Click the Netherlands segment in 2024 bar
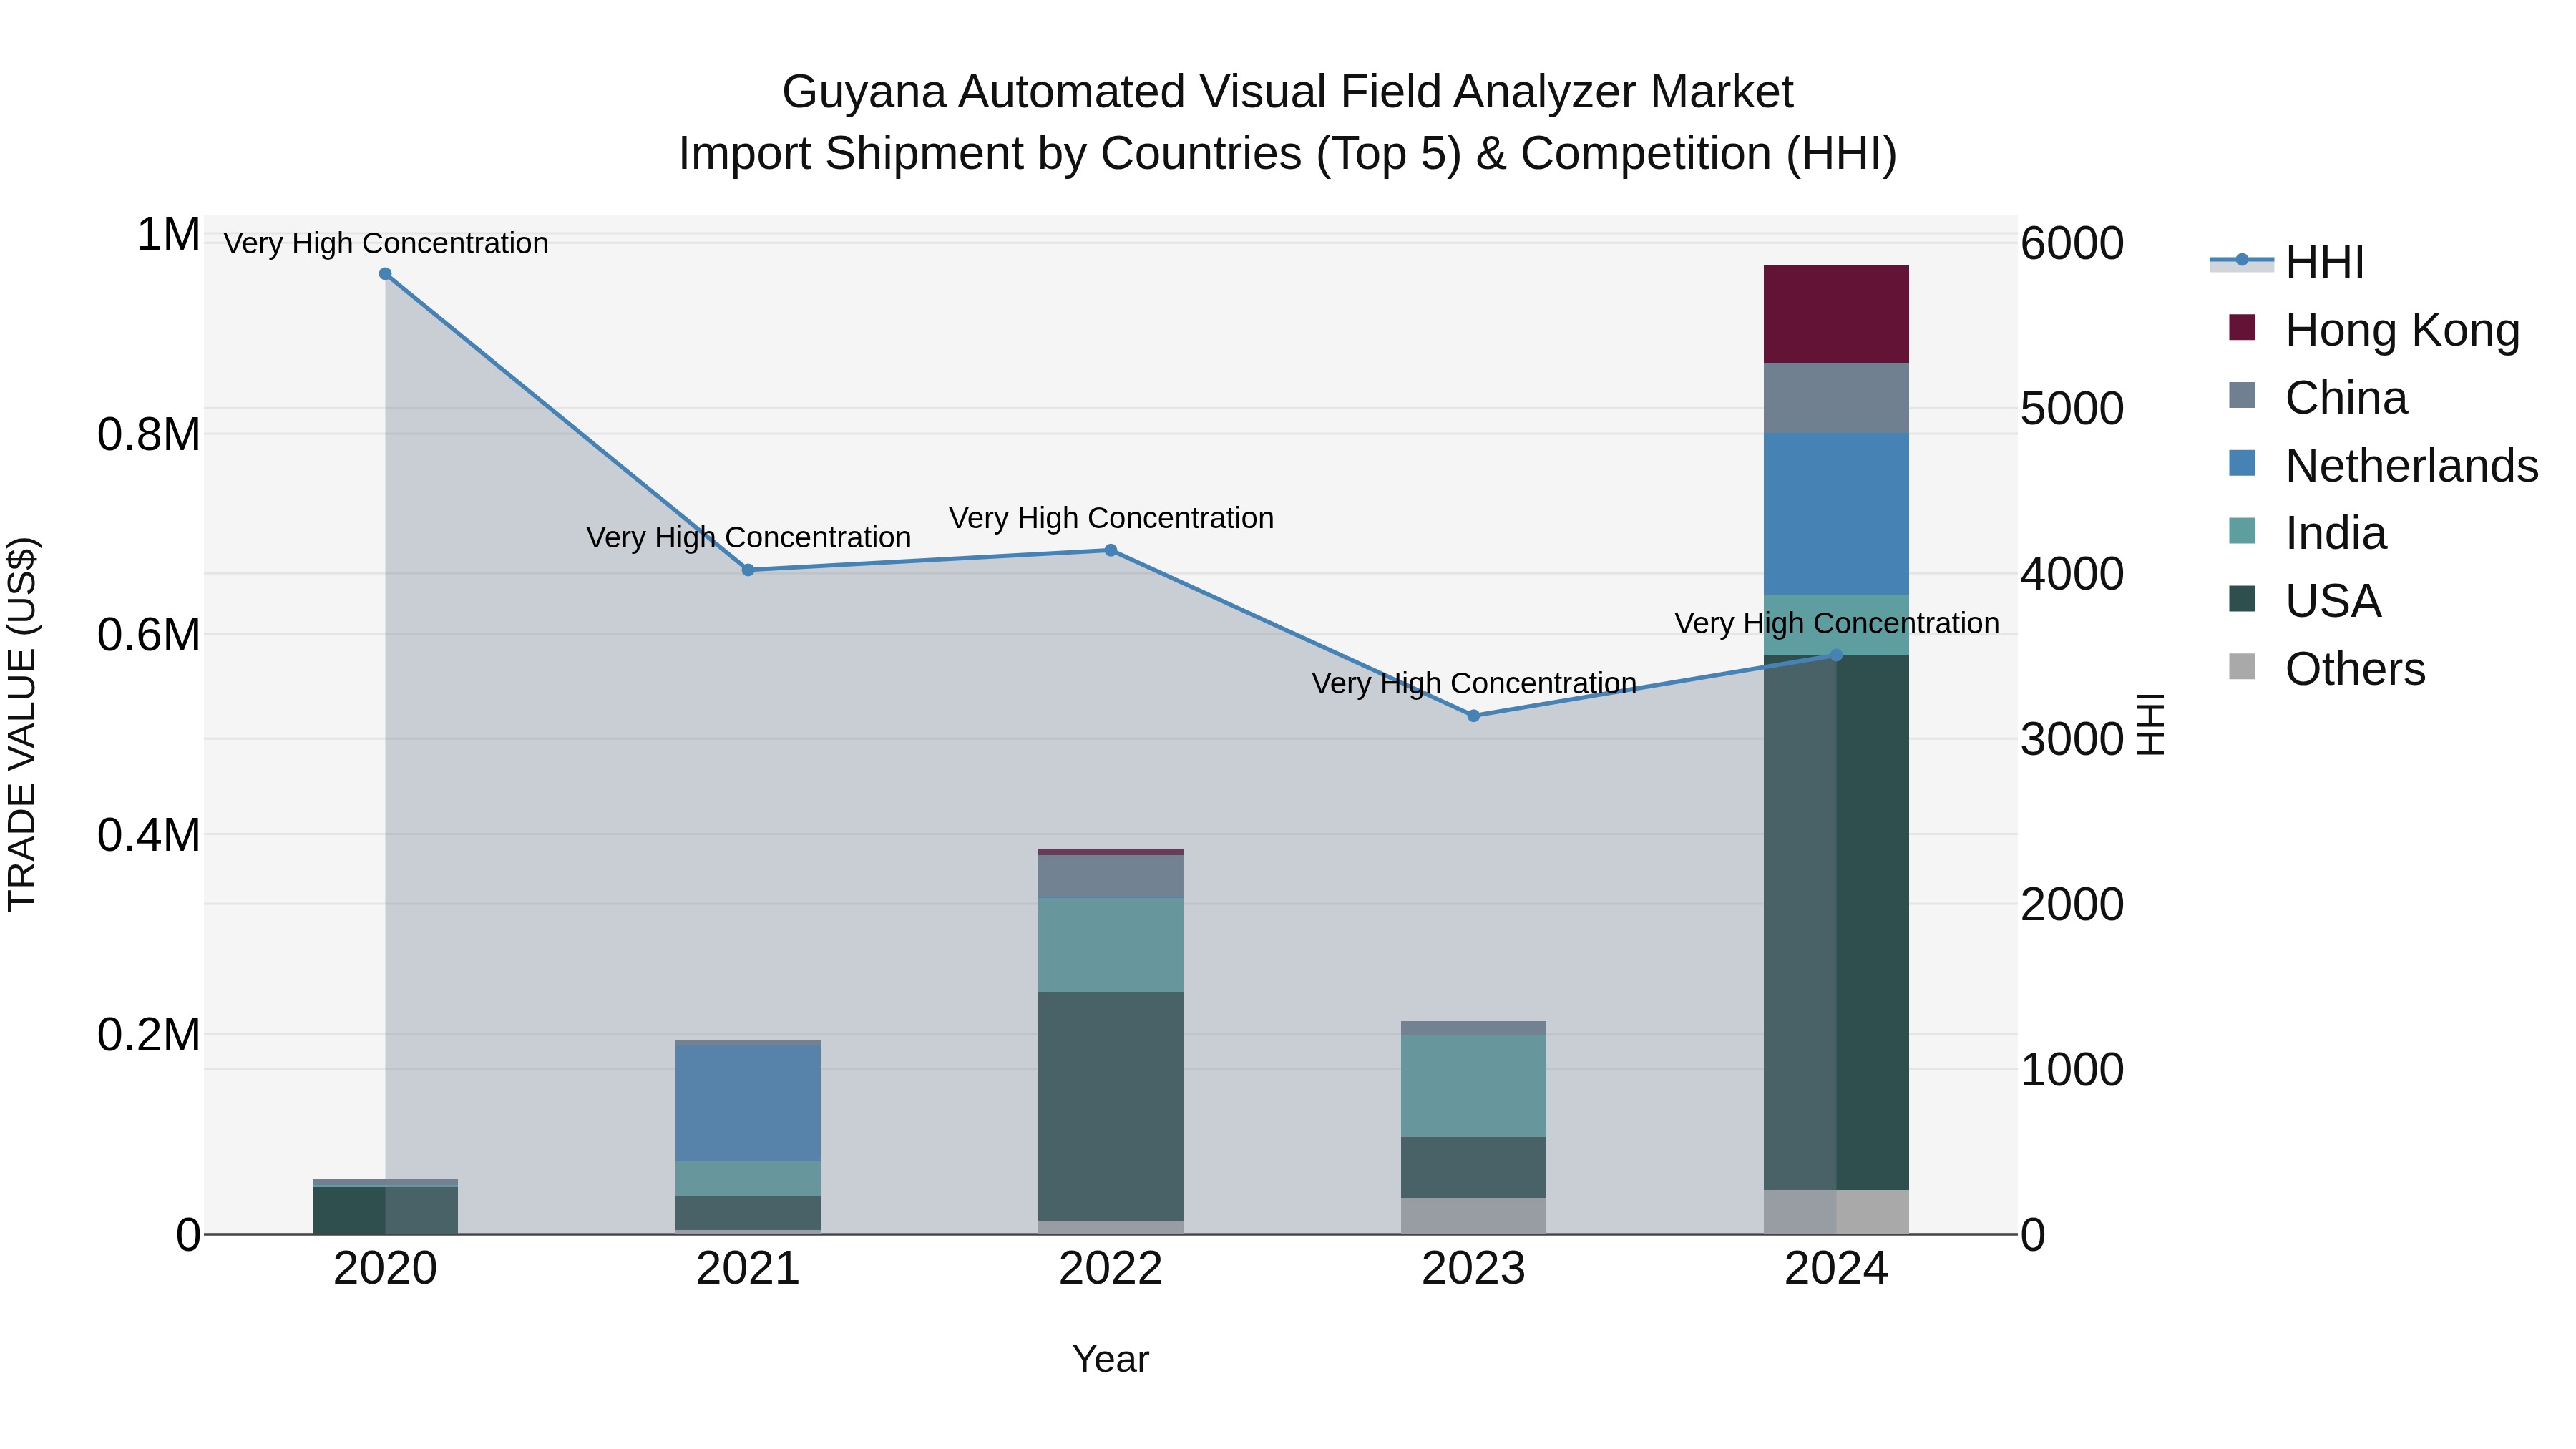 1836,514
